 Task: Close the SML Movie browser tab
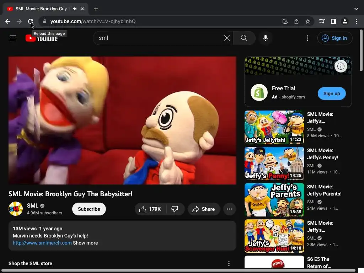pos(82,9)
